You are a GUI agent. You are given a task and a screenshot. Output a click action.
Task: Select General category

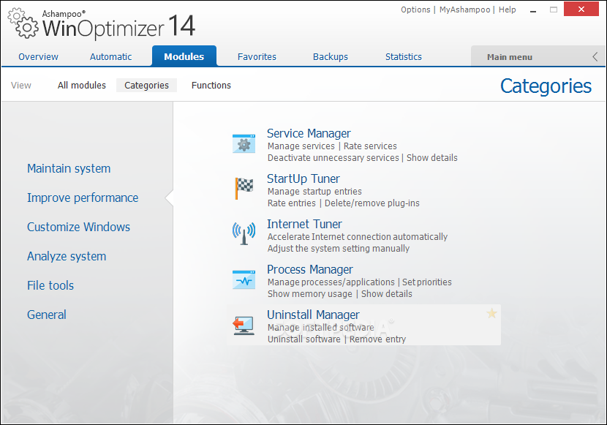47,315
